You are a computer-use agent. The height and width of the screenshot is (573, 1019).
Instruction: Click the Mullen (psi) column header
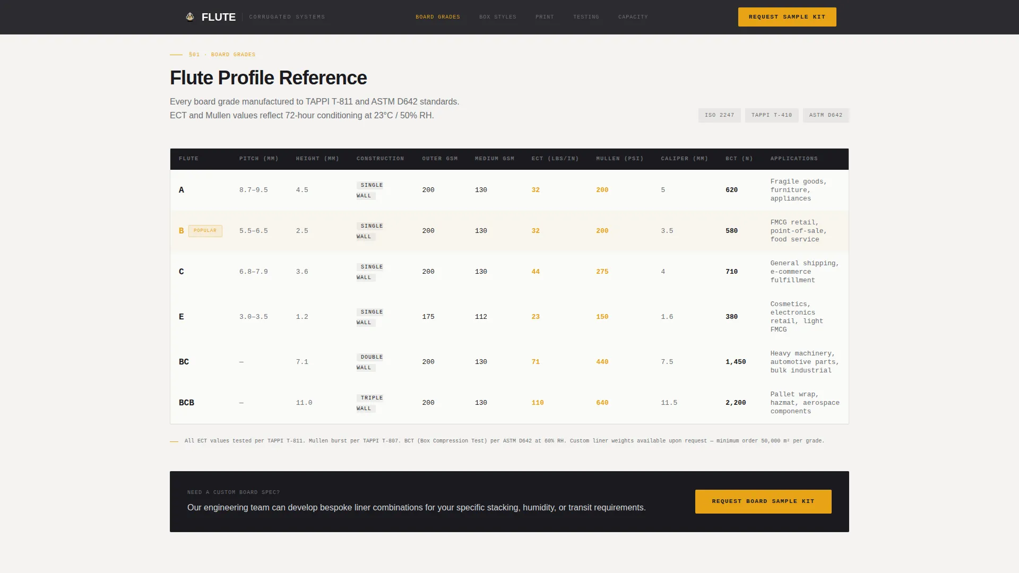point(620,159)
